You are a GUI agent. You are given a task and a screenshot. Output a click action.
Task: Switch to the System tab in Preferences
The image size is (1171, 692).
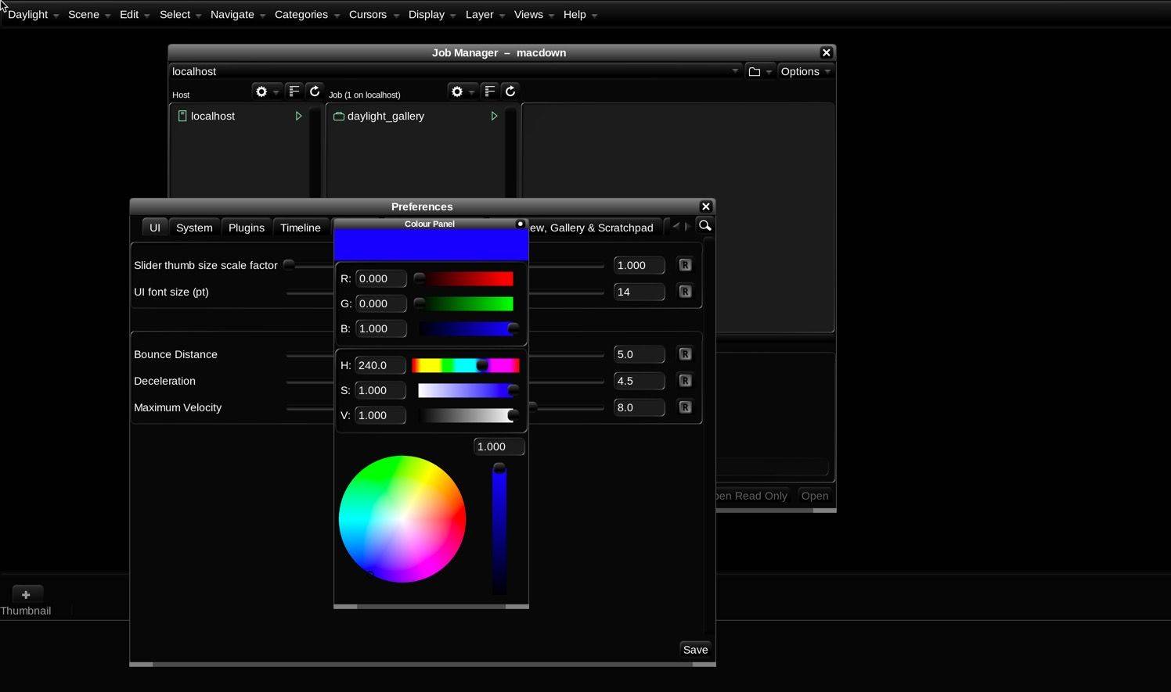[193, 228]
